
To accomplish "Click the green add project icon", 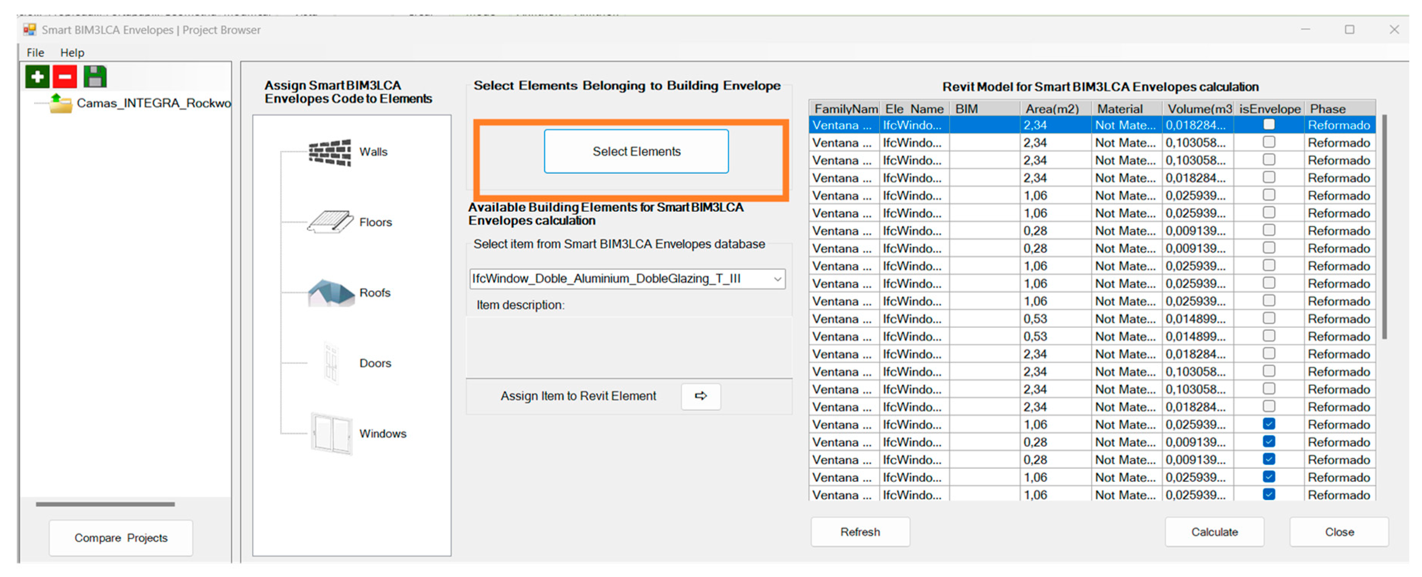I will click(x=37, y=77).
